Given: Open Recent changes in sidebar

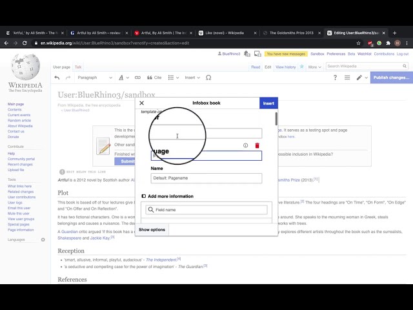Looking at the screenshot, I should point(20,165).
